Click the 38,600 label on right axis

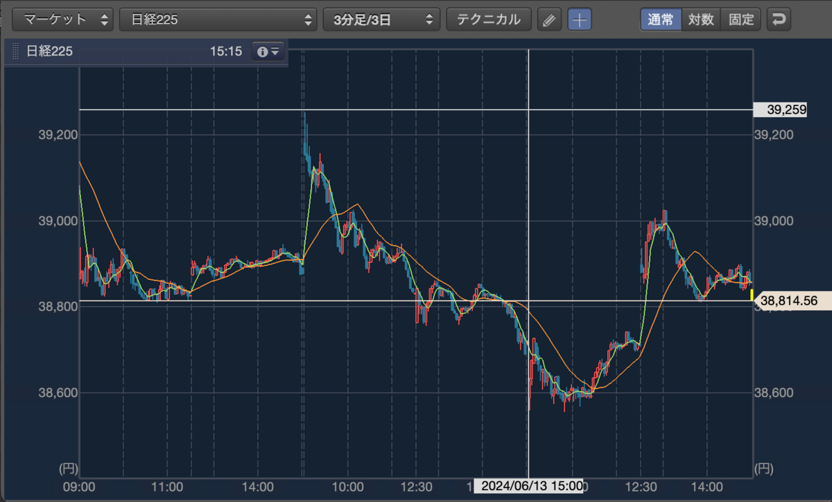click(x=773, y=393)
